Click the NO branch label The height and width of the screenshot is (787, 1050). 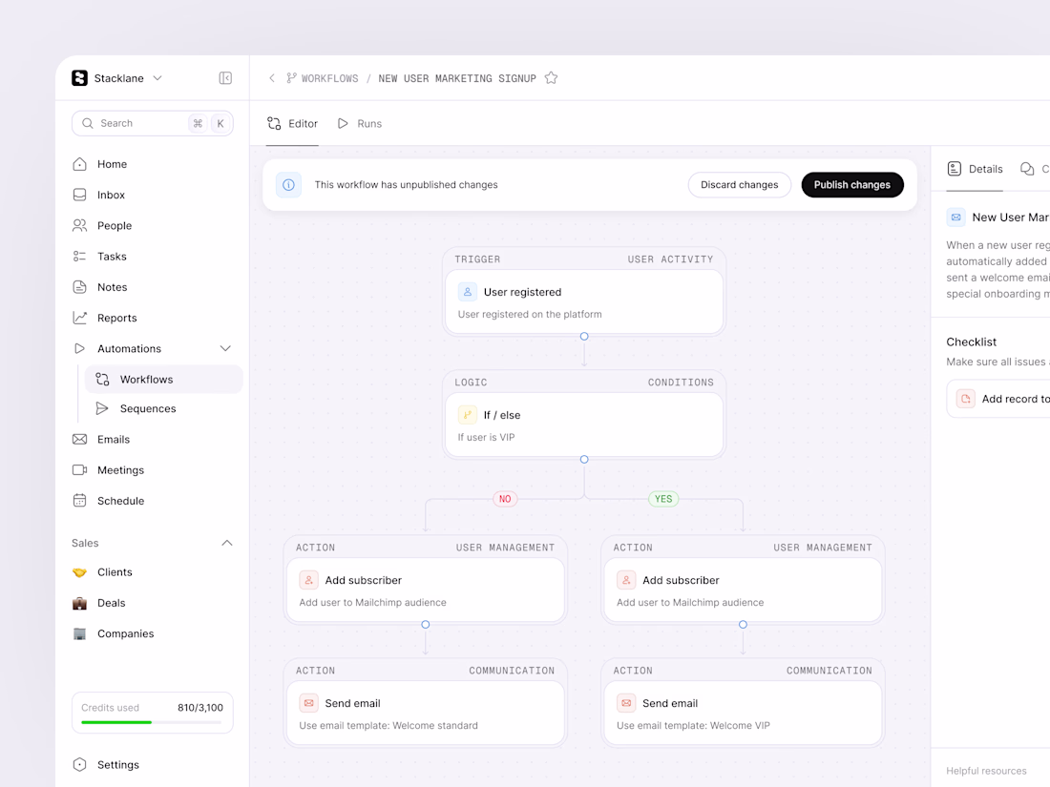point(505,499)
